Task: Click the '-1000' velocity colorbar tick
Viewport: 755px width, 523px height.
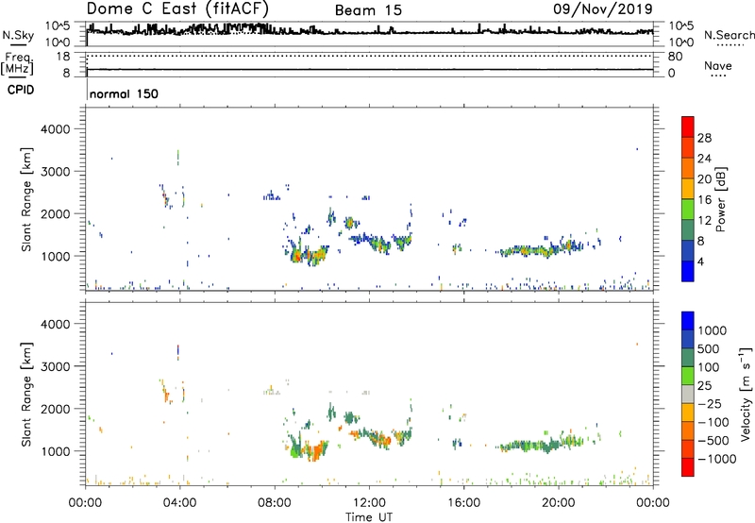Action: tap(716, 459)
